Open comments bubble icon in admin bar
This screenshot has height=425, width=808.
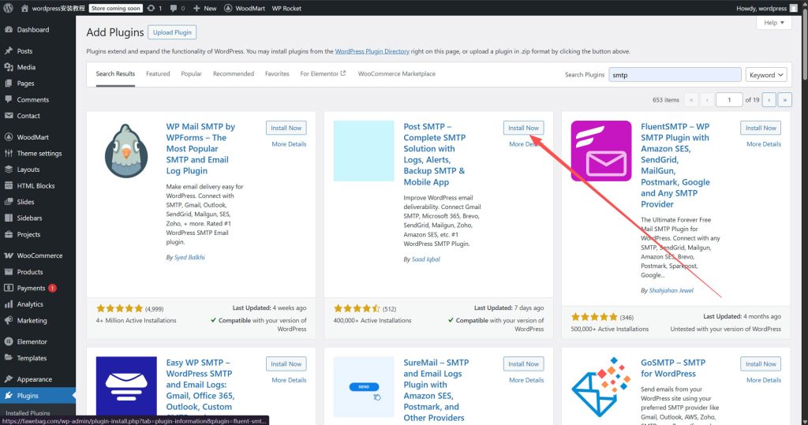tap(173, 8)
